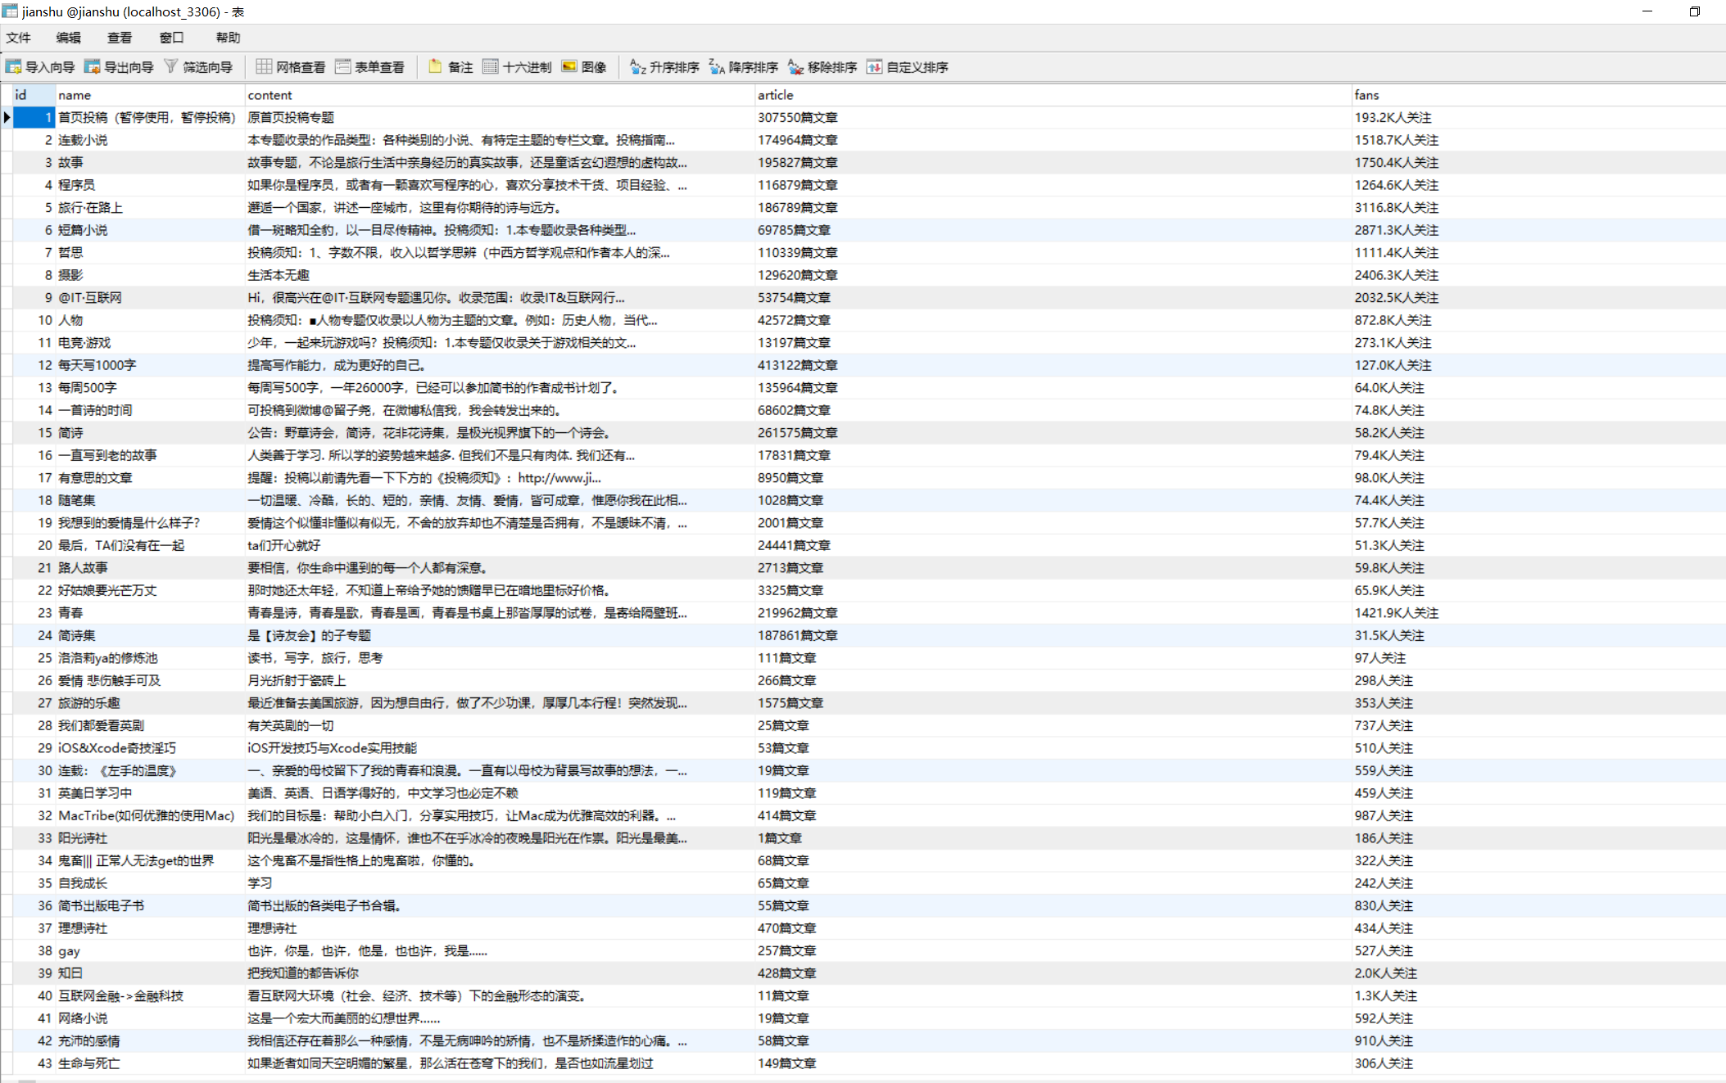Screen dimensions: 1726x1083
Task: Select name cell 有意思的文章
Action: tap(150, 478)
